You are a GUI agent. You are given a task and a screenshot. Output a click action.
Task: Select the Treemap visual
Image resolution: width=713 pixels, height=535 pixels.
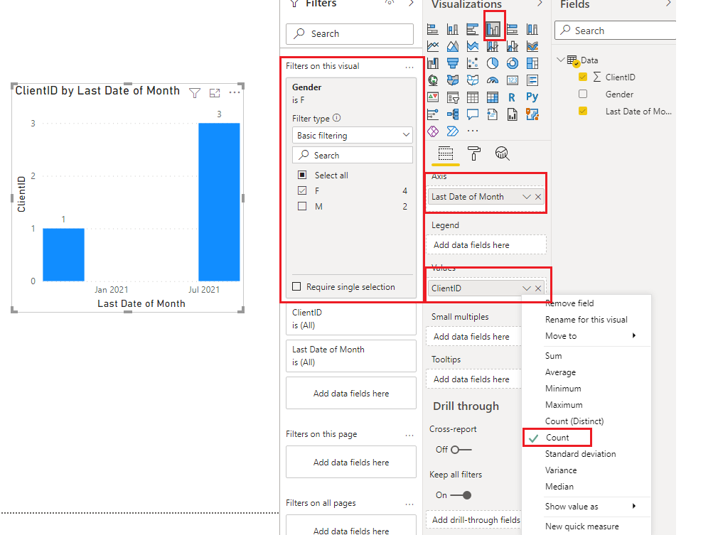point(532,63)
